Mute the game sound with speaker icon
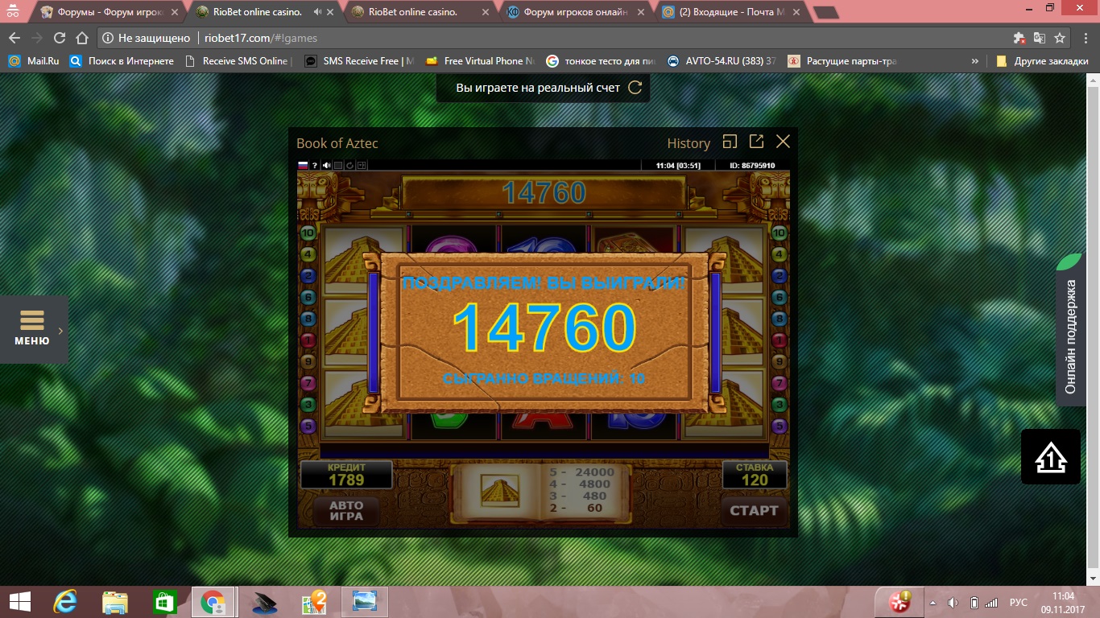This screenshot has width=1100, height=618. click(x=327, y=166)
